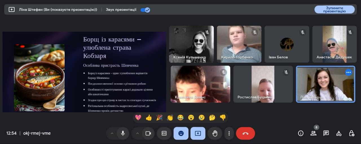Send the party popper emoji reaction
This screenshot has width=361, height=144.
159,118
